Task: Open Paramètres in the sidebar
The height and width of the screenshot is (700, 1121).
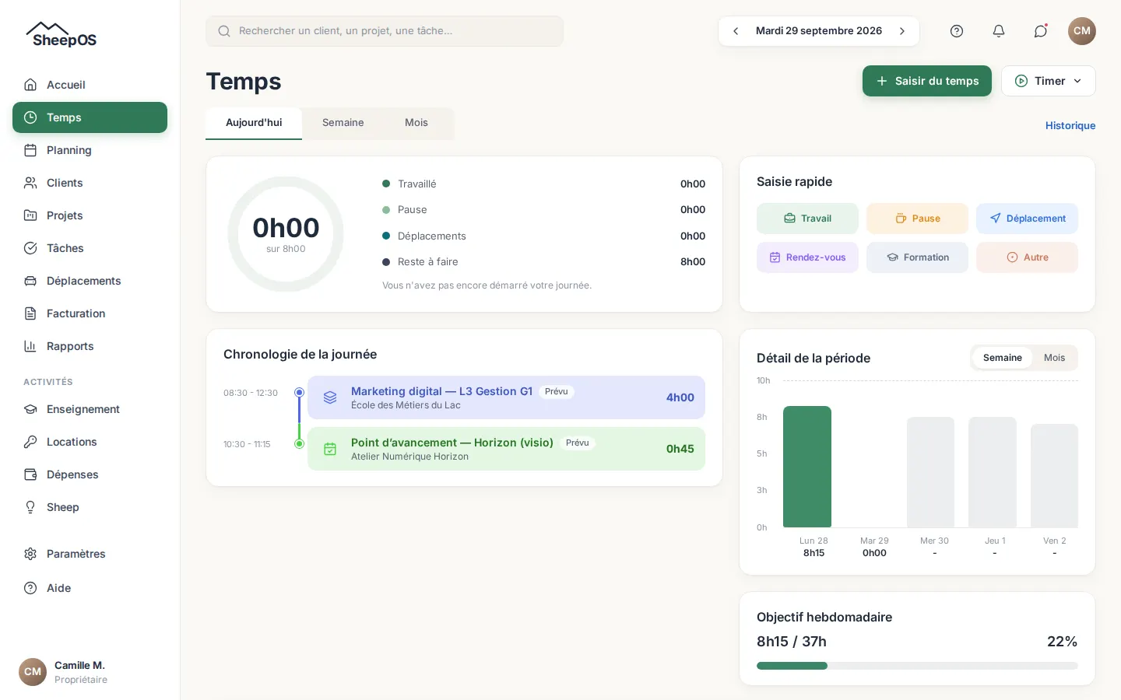Action: point(90,554)
